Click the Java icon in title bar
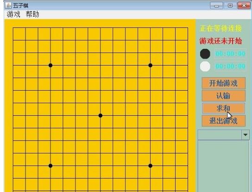The height and width of the screenshot is (192, 252). pyautogui.click(x=8, y=6)
